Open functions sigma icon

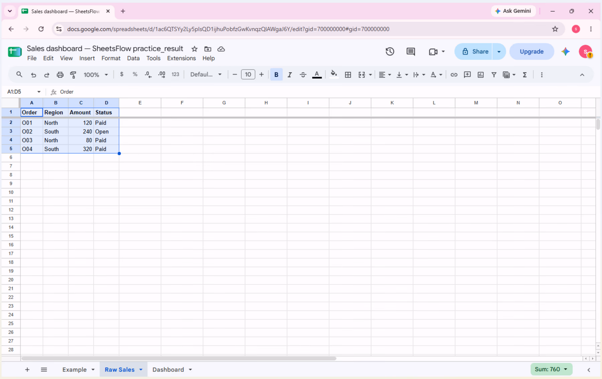[x=525, y=75]
